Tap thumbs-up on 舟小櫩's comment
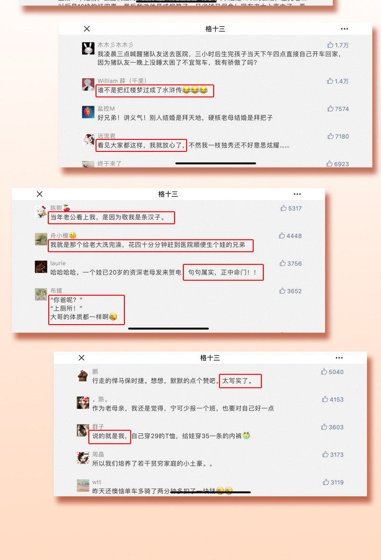Viewport: 381px width, 560px height. tap(282, 236)
